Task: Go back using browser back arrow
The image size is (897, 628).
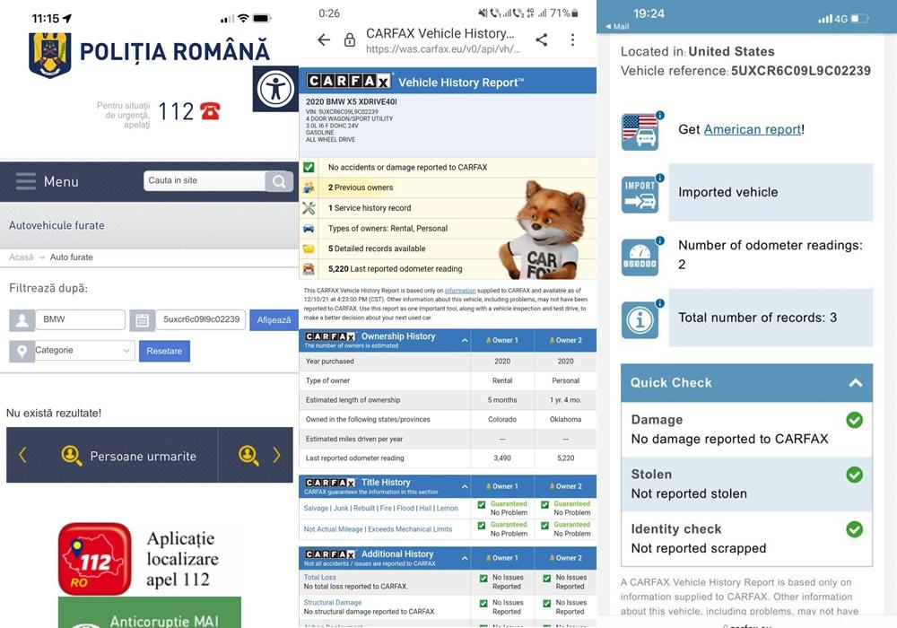Action: (324, 39)
